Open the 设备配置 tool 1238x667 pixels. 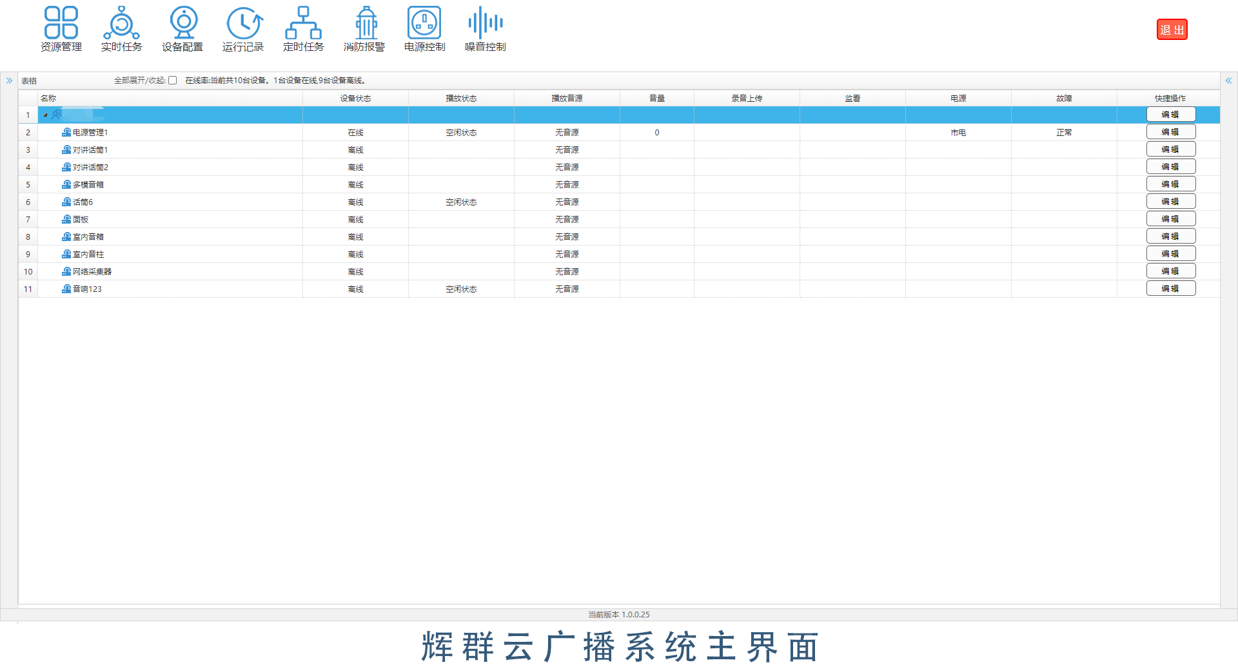click(x=183, y=28)
